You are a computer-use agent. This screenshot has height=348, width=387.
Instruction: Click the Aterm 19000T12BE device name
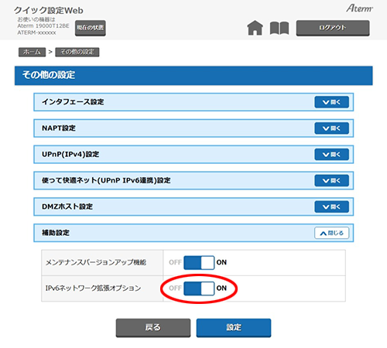pyautogui.click(x=43, y=26)
